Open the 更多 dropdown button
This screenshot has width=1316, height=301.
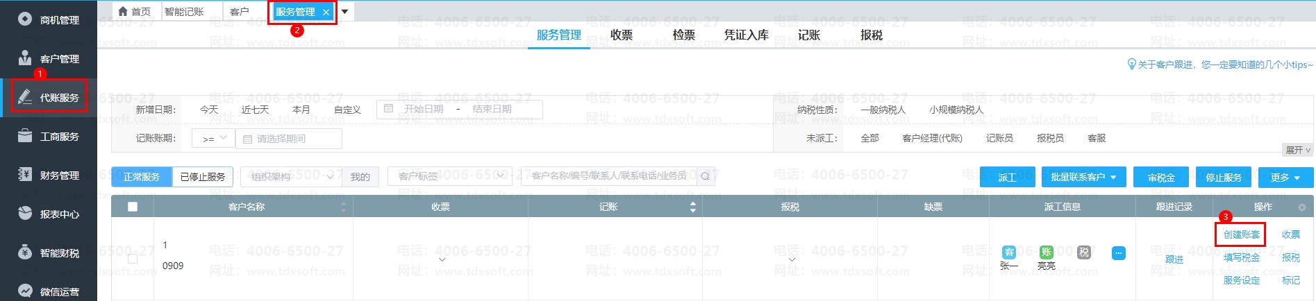coord(1285,178)
